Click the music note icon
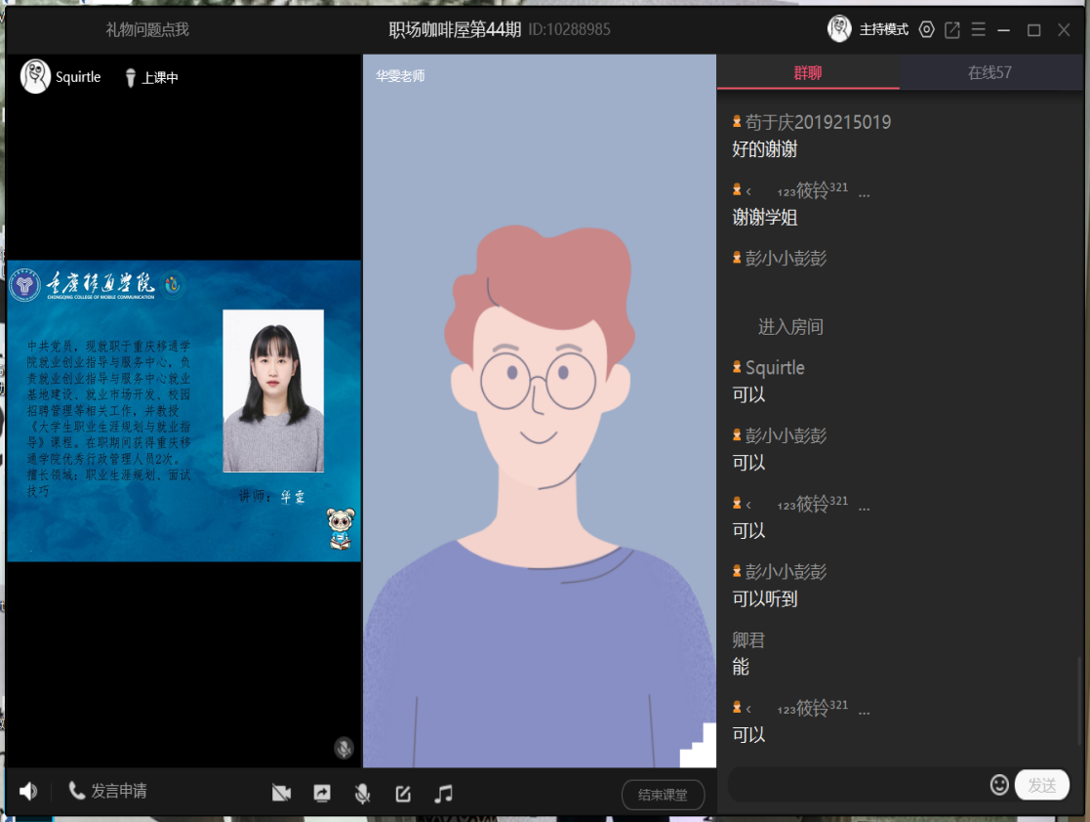Screen dimensions: 1090x822 [x=443, y=793]
